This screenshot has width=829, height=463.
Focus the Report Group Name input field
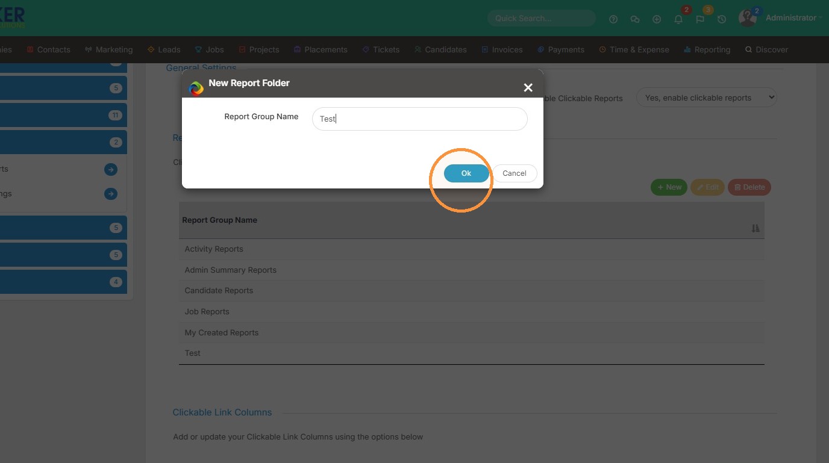pos(420,119)
